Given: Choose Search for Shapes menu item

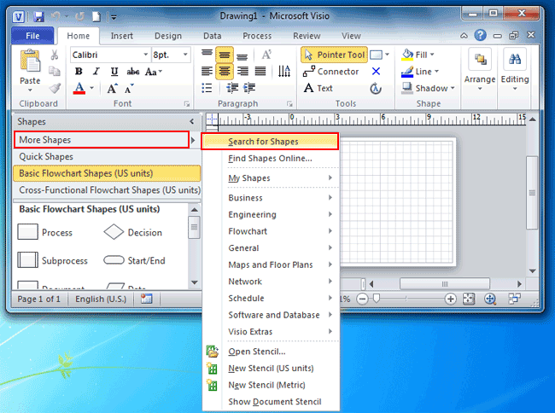Looking at the screenshot, I should coord(270,142).
